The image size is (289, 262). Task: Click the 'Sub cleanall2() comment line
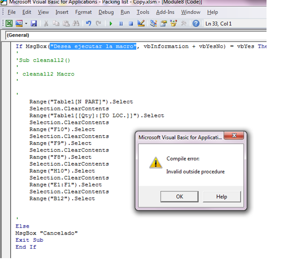point(43,60)
